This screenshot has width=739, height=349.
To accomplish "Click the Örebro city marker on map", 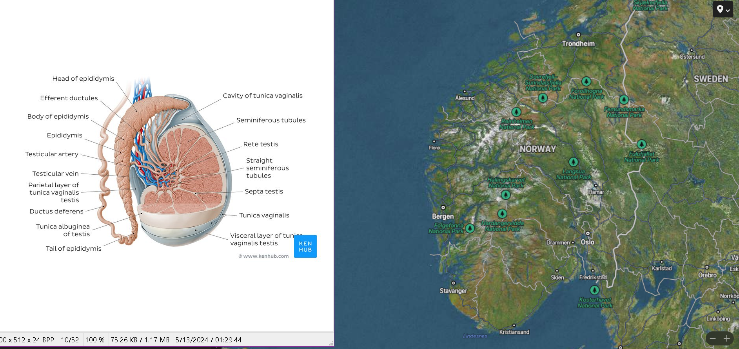I will (x=707, y=268).
